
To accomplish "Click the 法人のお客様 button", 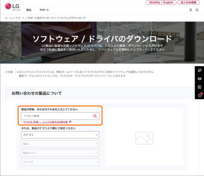I will (x=189, y=2).
